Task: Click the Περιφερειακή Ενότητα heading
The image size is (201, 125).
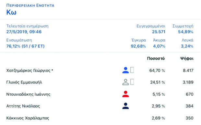Action: (x=30, y=6)
